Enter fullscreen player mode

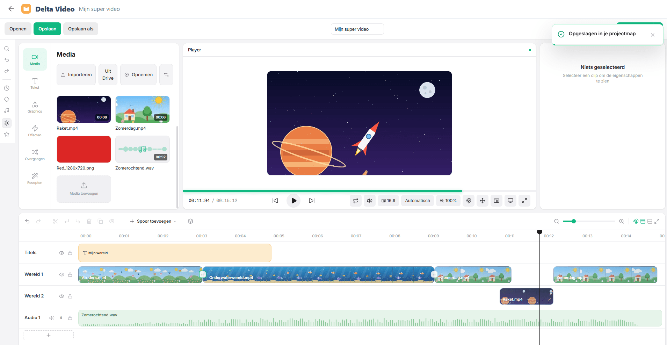click(x=524, y=201)
